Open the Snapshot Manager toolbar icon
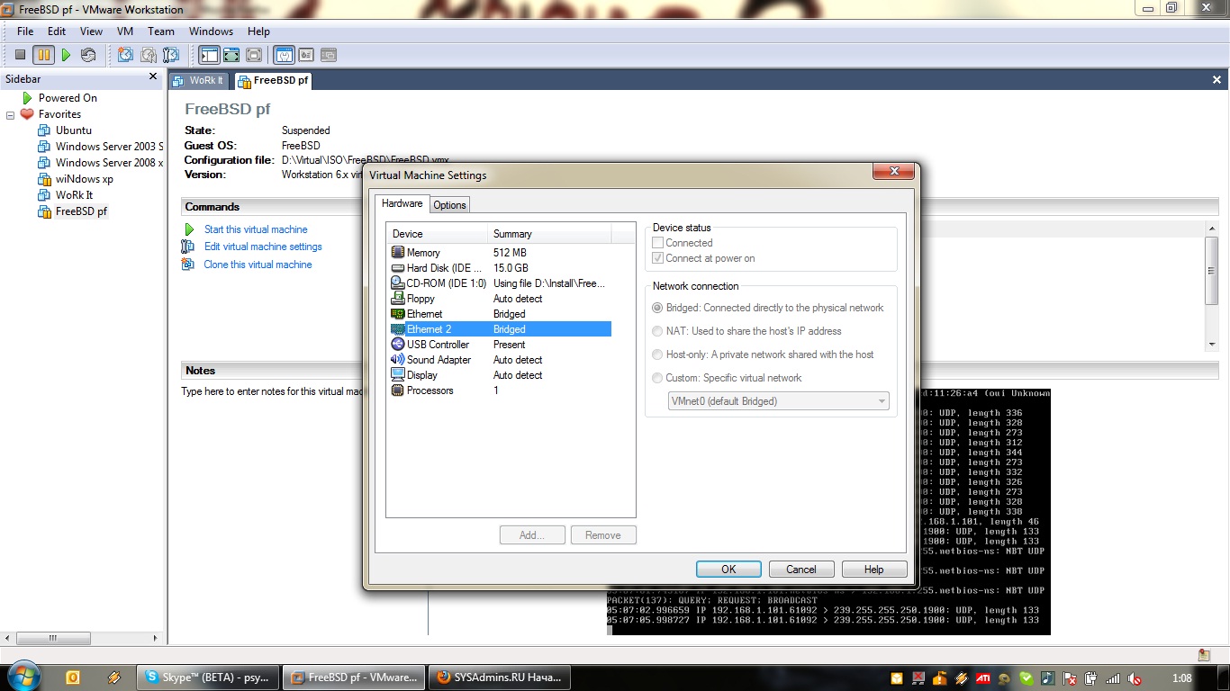This screenshot has width=1230, height=691. [x=171, y=55]
